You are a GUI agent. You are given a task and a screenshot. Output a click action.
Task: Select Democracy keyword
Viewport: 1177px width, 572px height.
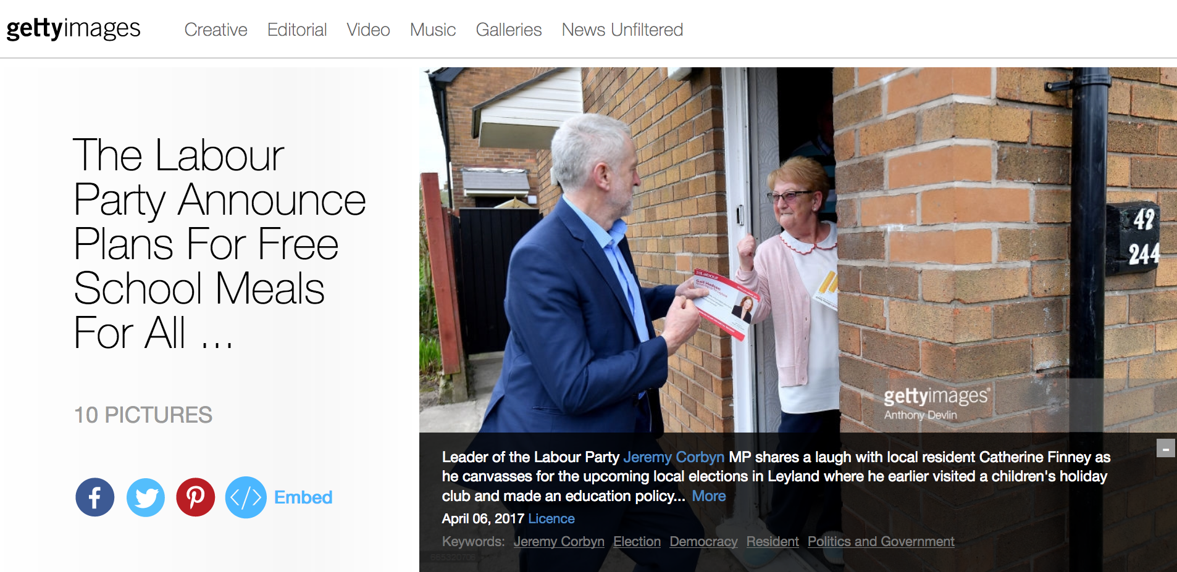click(x=703, y=542)
